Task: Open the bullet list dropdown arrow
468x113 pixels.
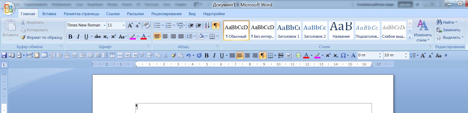Action: pyautogui.click(x=162, y=25)
